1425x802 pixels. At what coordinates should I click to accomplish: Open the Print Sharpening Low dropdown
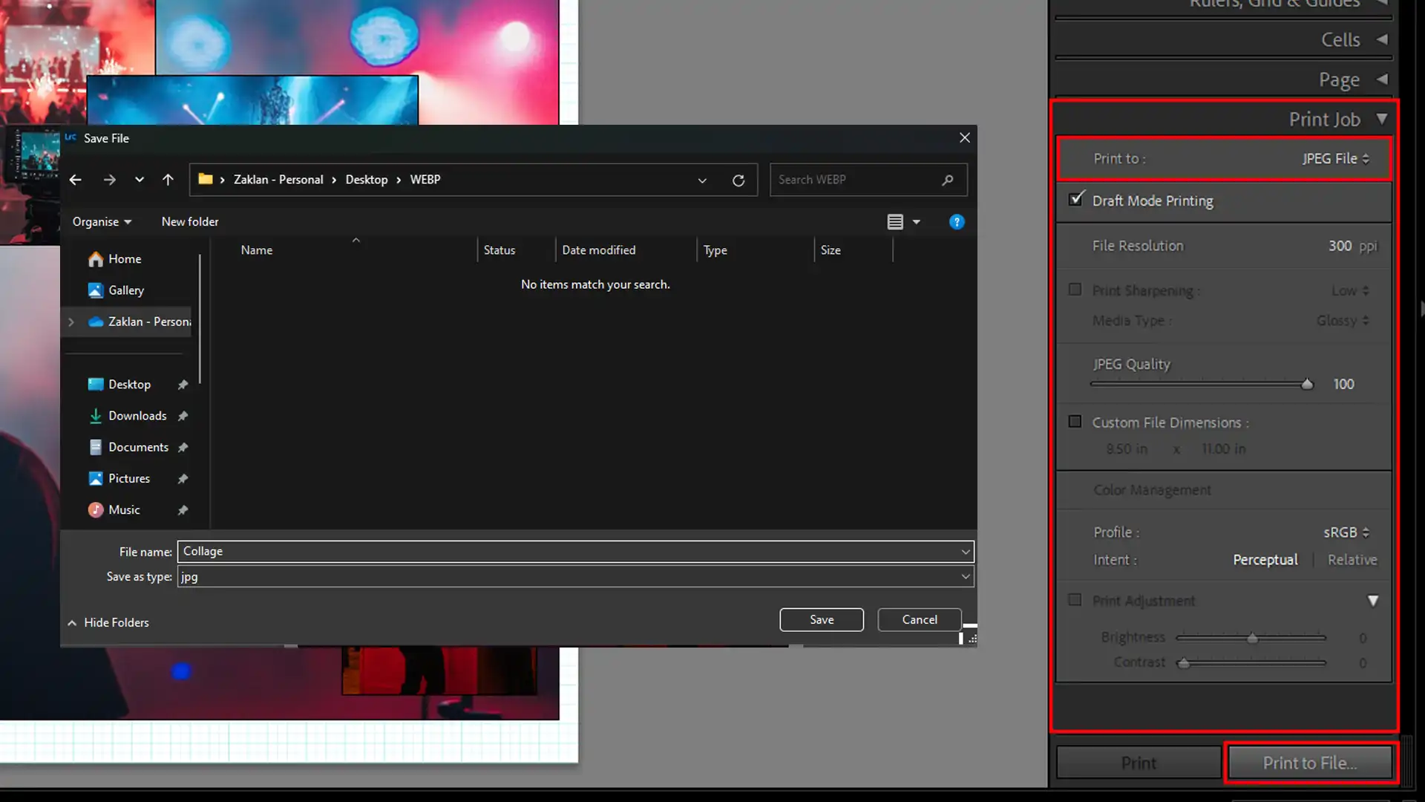pyautogui.click(x=1350, y=291)
